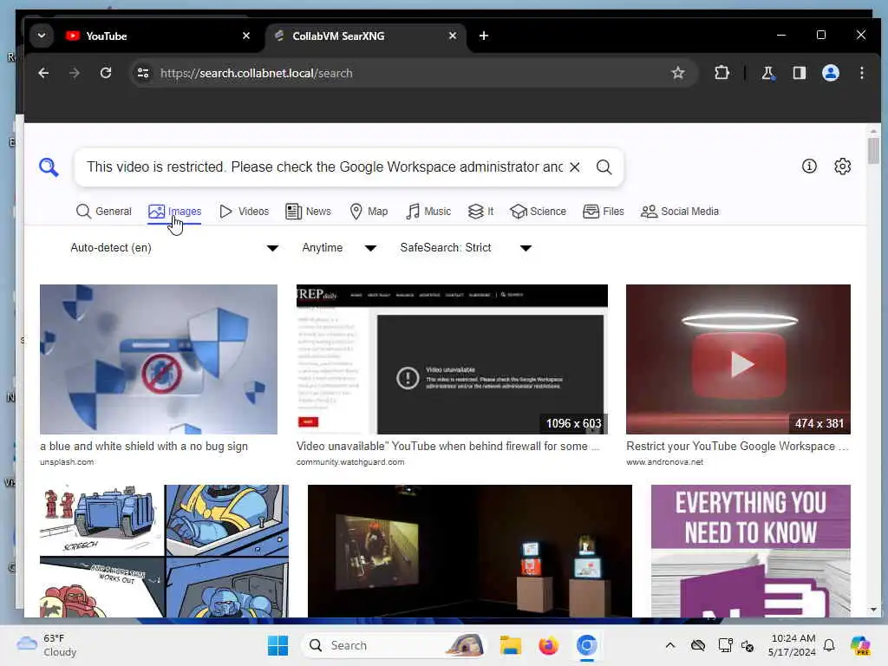This screenshot has width=888, height=666.
Task: Close the YouTube tab
Action: [245, 36]
